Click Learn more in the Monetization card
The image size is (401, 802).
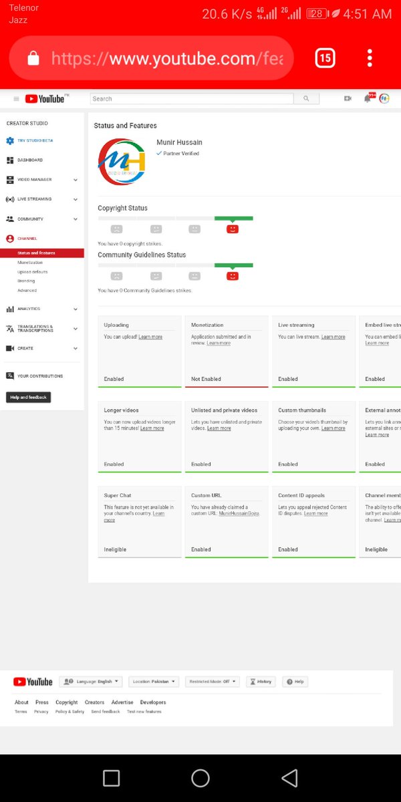(219, 343)
